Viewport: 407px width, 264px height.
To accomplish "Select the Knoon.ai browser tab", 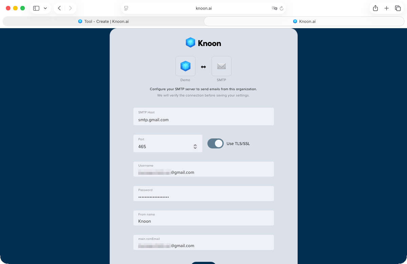I will coord(304,21).
